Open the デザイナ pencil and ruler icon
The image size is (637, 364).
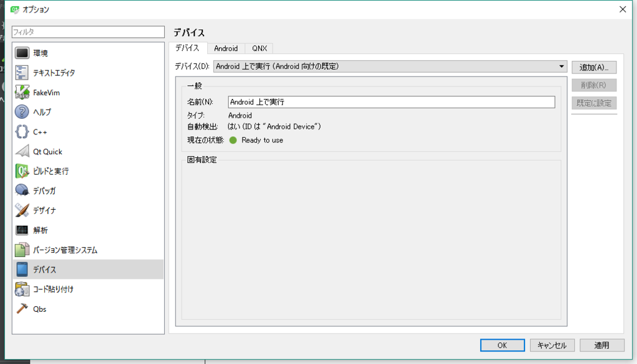(x=22, y=210)
